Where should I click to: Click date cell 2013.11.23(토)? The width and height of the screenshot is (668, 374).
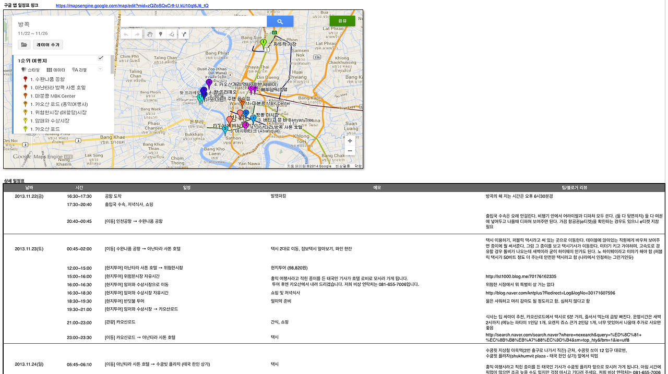tap(29, 249)
